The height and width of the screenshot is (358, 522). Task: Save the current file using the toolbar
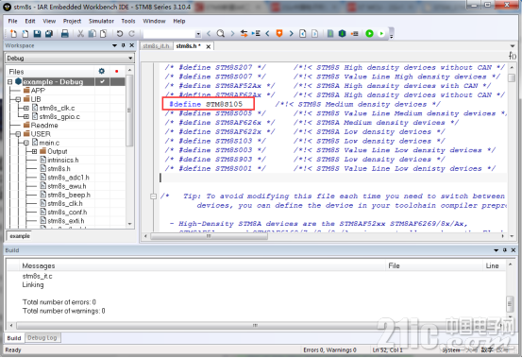tap(37, 34)
